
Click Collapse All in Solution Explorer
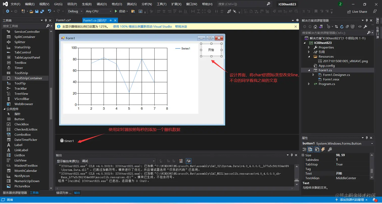(x=347, y=26)
